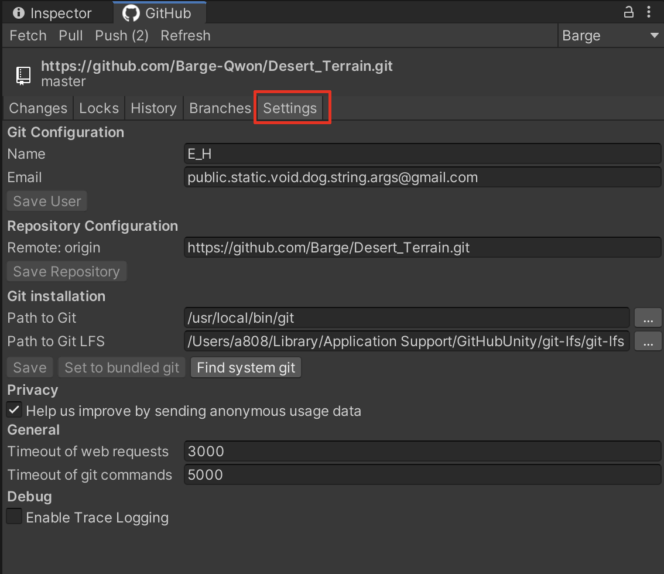Open the Changes tab
This screenshot has width=664, height=574.
pos(38,108)
